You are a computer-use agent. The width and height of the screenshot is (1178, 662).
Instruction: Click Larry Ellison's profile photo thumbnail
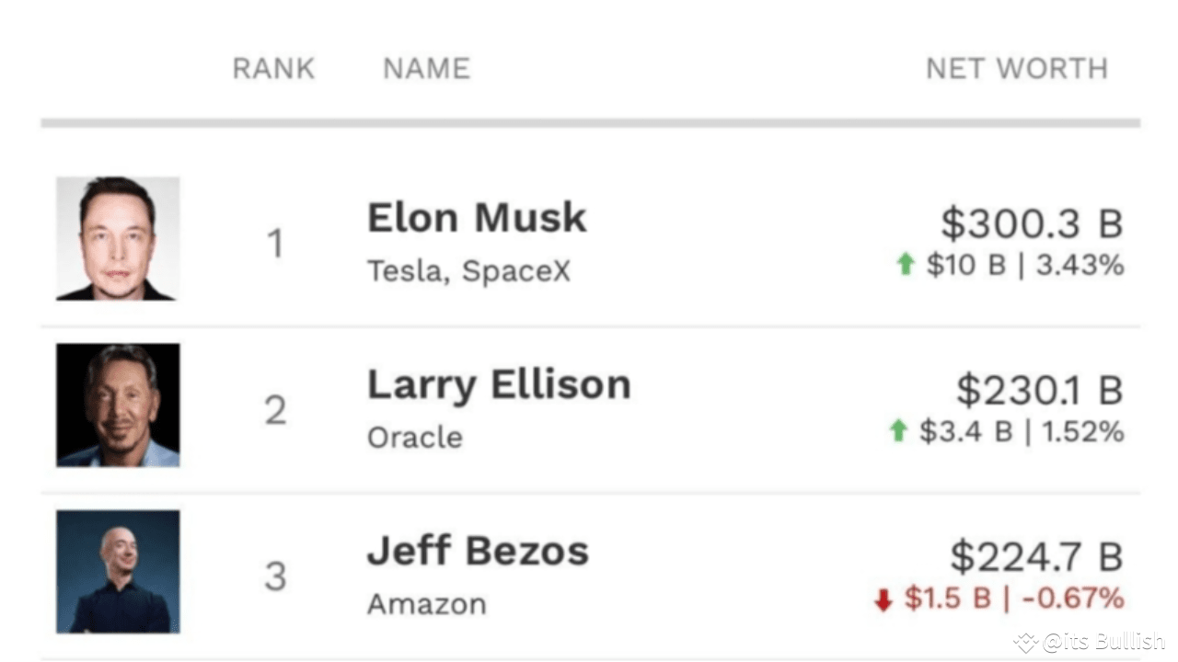point(118,405)
